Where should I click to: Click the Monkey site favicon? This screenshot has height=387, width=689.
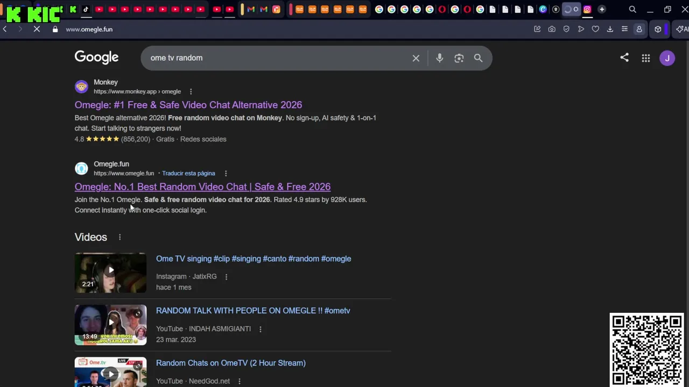81,87
